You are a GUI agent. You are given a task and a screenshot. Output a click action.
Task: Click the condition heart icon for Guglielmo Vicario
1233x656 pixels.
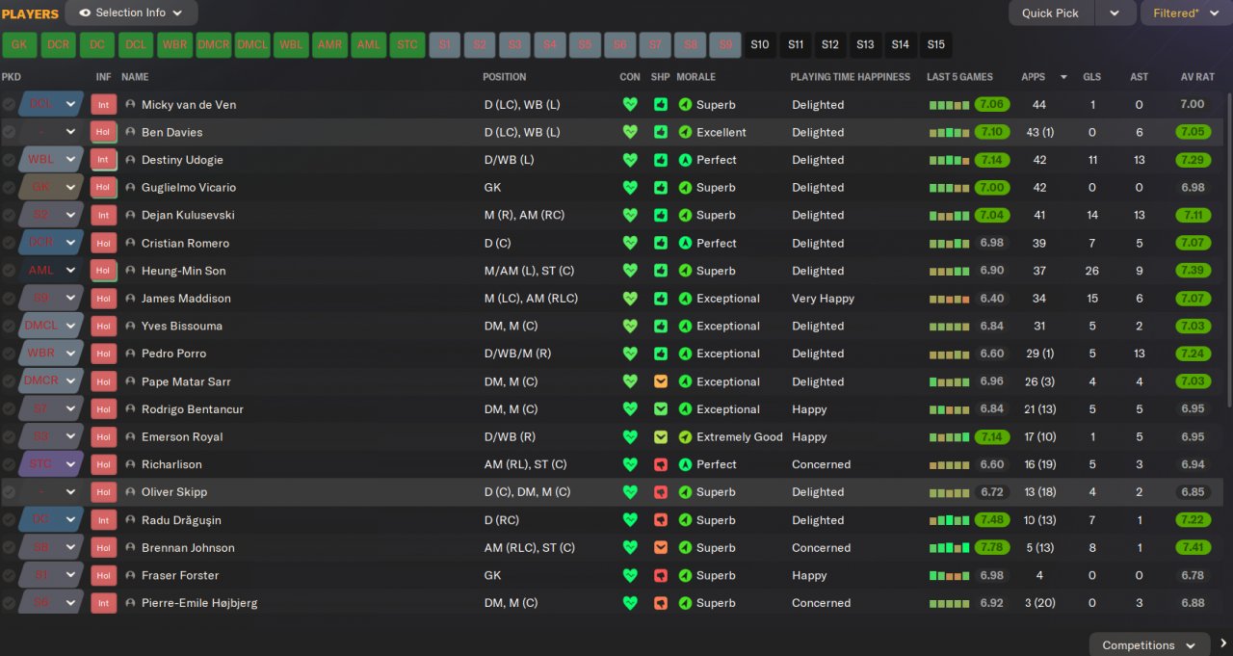630,188
